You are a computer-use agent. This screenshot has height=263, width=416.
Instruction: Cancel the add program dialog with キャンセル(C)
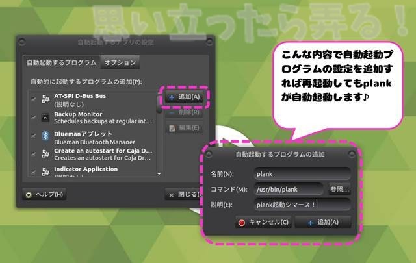coord(263,222)
